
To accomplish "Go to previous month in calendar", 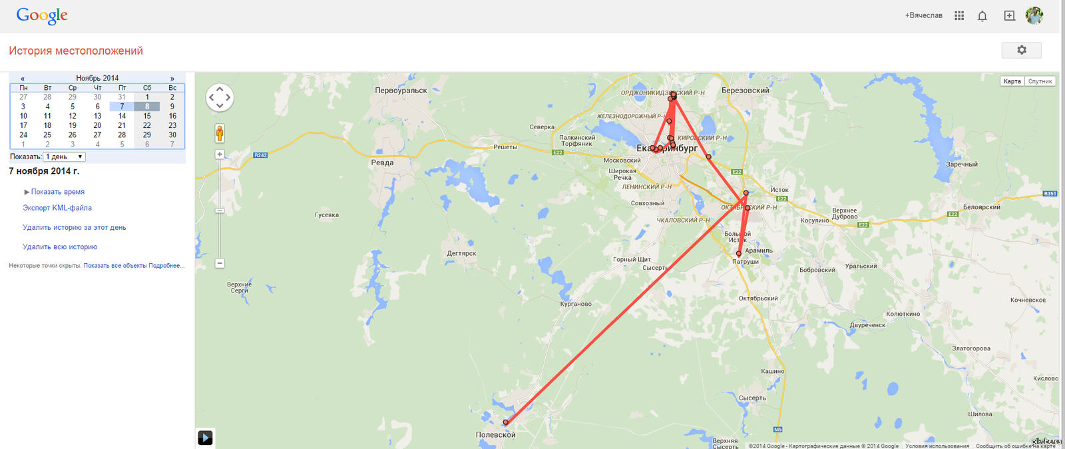I will 23,79.
